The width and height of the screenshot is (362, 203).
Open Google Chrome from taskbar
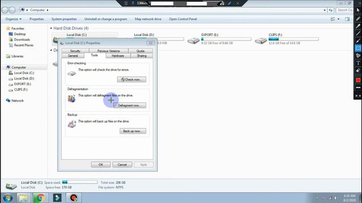[x=40, y=198]
